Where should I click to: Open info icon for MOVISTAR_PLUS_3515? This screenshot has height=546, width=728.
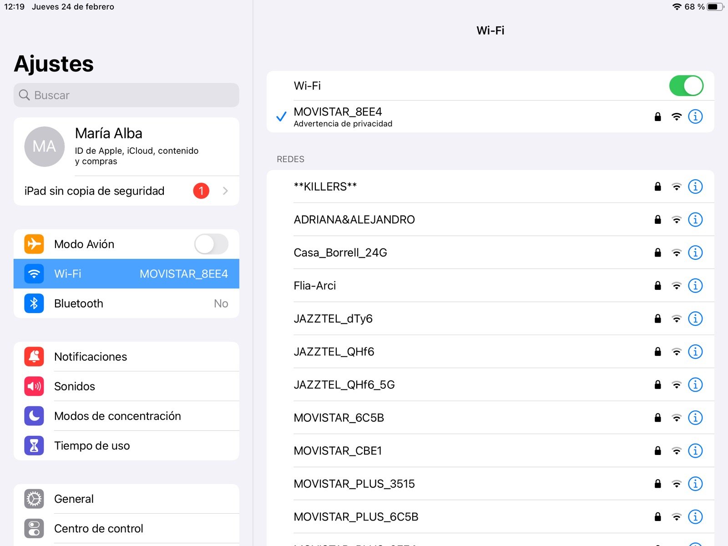pos(695,484)
